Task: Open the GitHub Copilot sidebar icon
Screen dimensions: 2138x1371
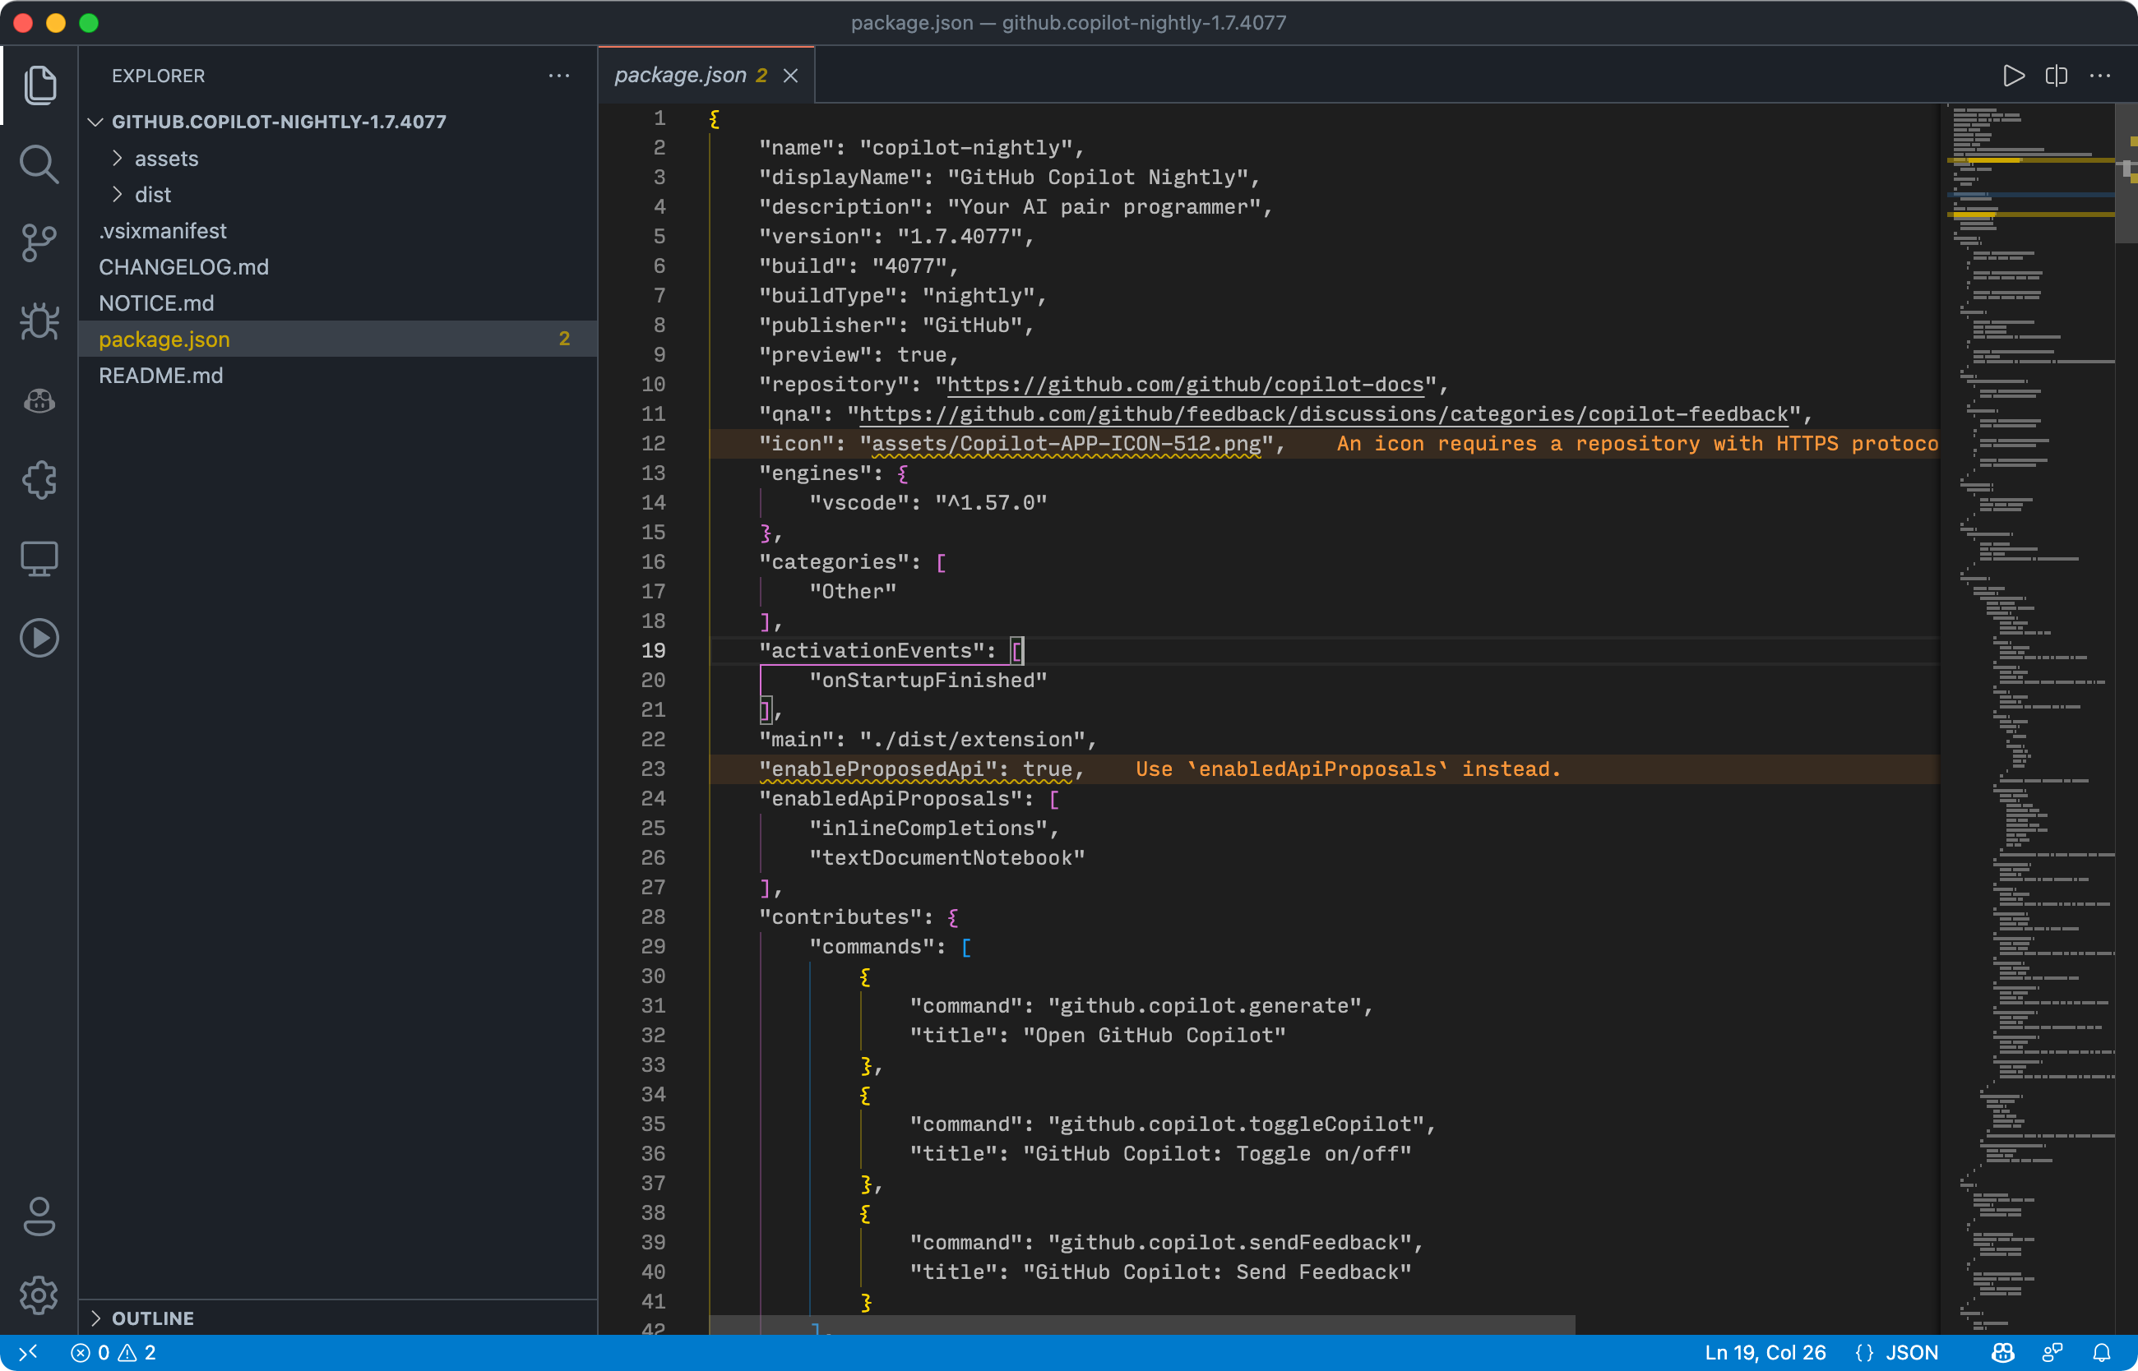Action: [39, 401]
